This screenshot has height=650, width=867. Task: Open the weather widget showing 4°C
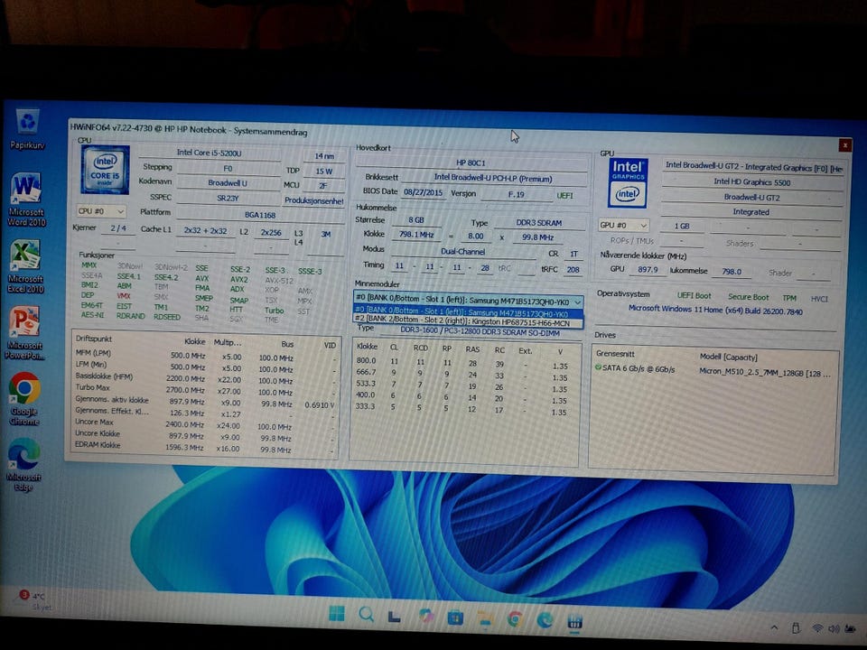[x=34, y=600]
